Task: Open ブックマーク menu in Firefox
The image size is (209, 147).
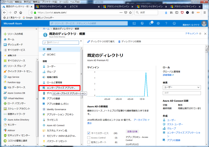Action: tap(50, 2)
